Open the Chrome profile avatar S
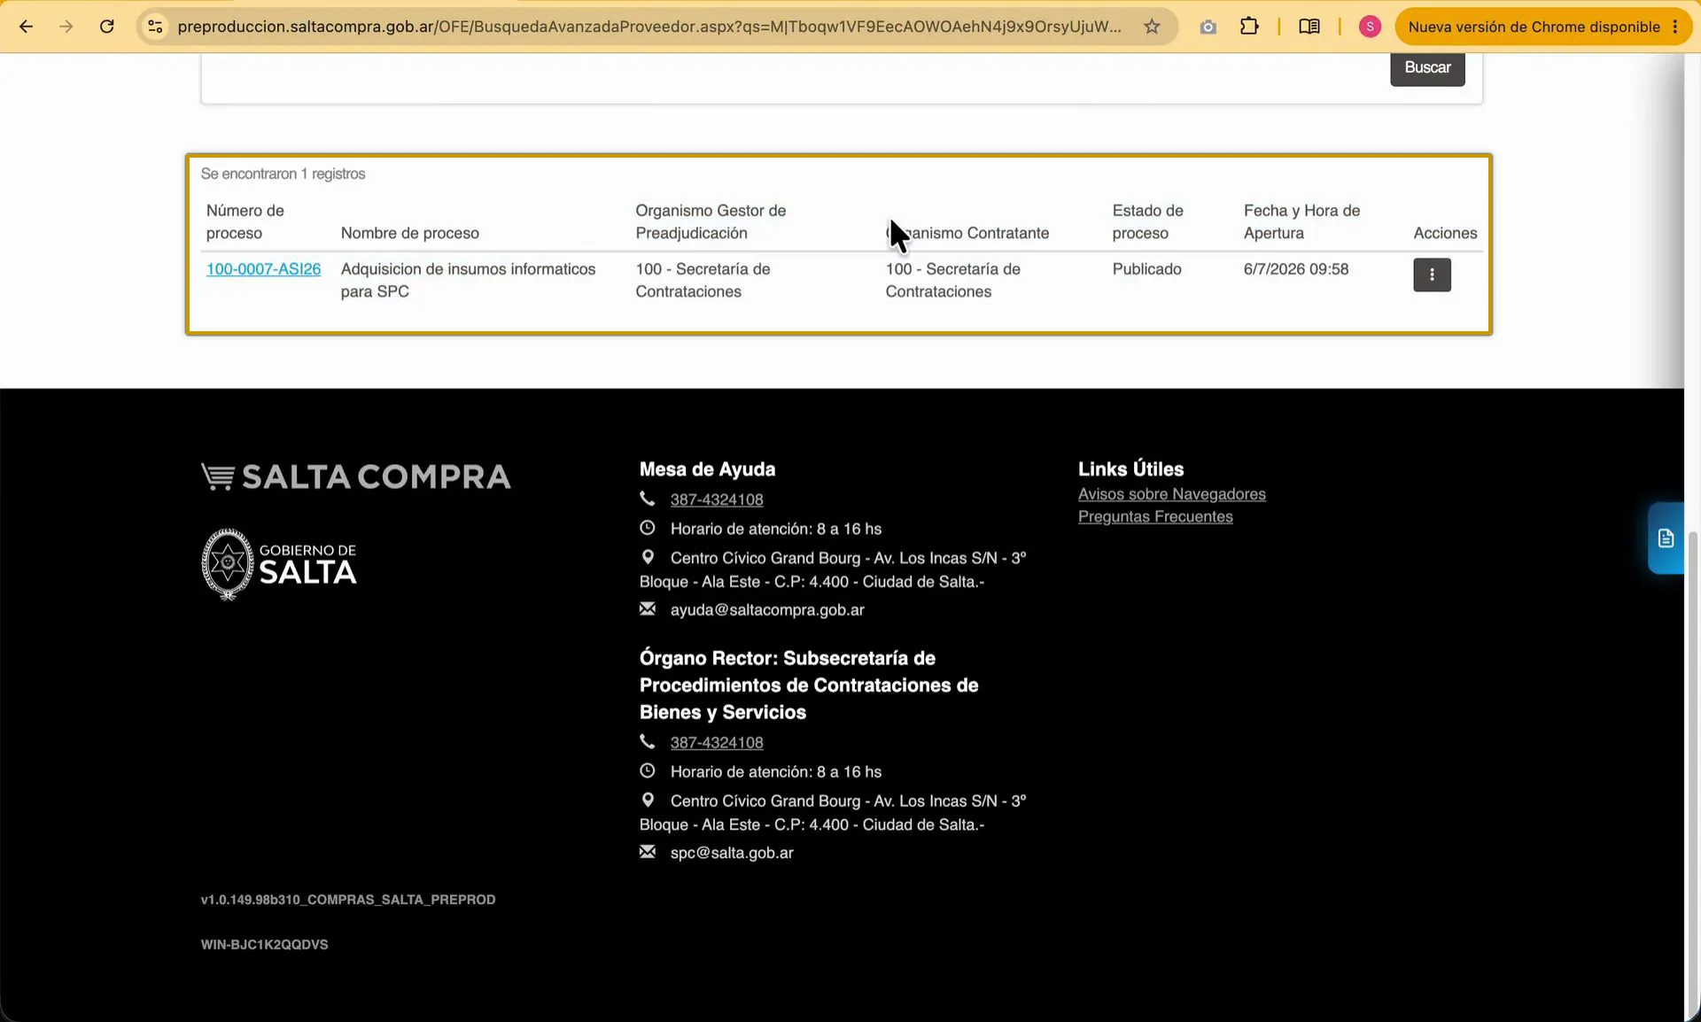The width and height of the screenshot is (1701, 1022). [x=1370, y=27]
